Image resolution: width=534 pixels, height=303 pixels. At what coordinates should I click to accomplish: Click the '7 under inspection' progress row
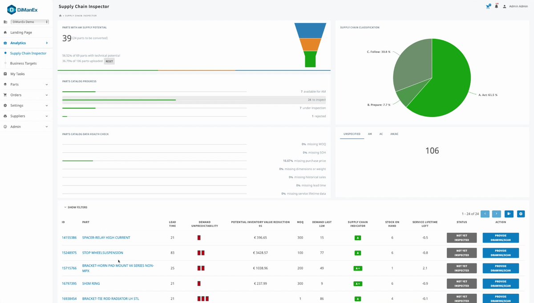pos(194,108)
